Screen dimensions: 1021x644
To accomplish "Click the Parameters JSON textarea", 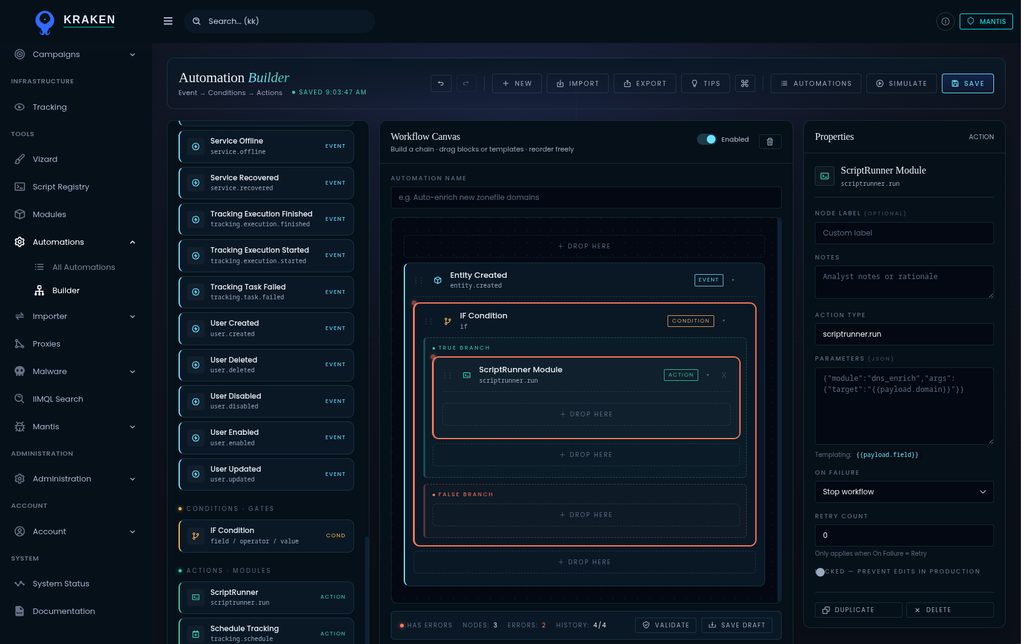I will (x=904, y=406).
